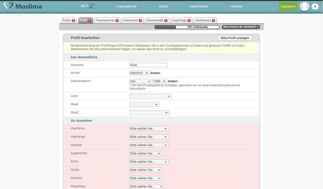Image resolution: width=323 pixels, height=189 pixels.
Task: Expand the Land dropdown
Action: coord(150,96)
